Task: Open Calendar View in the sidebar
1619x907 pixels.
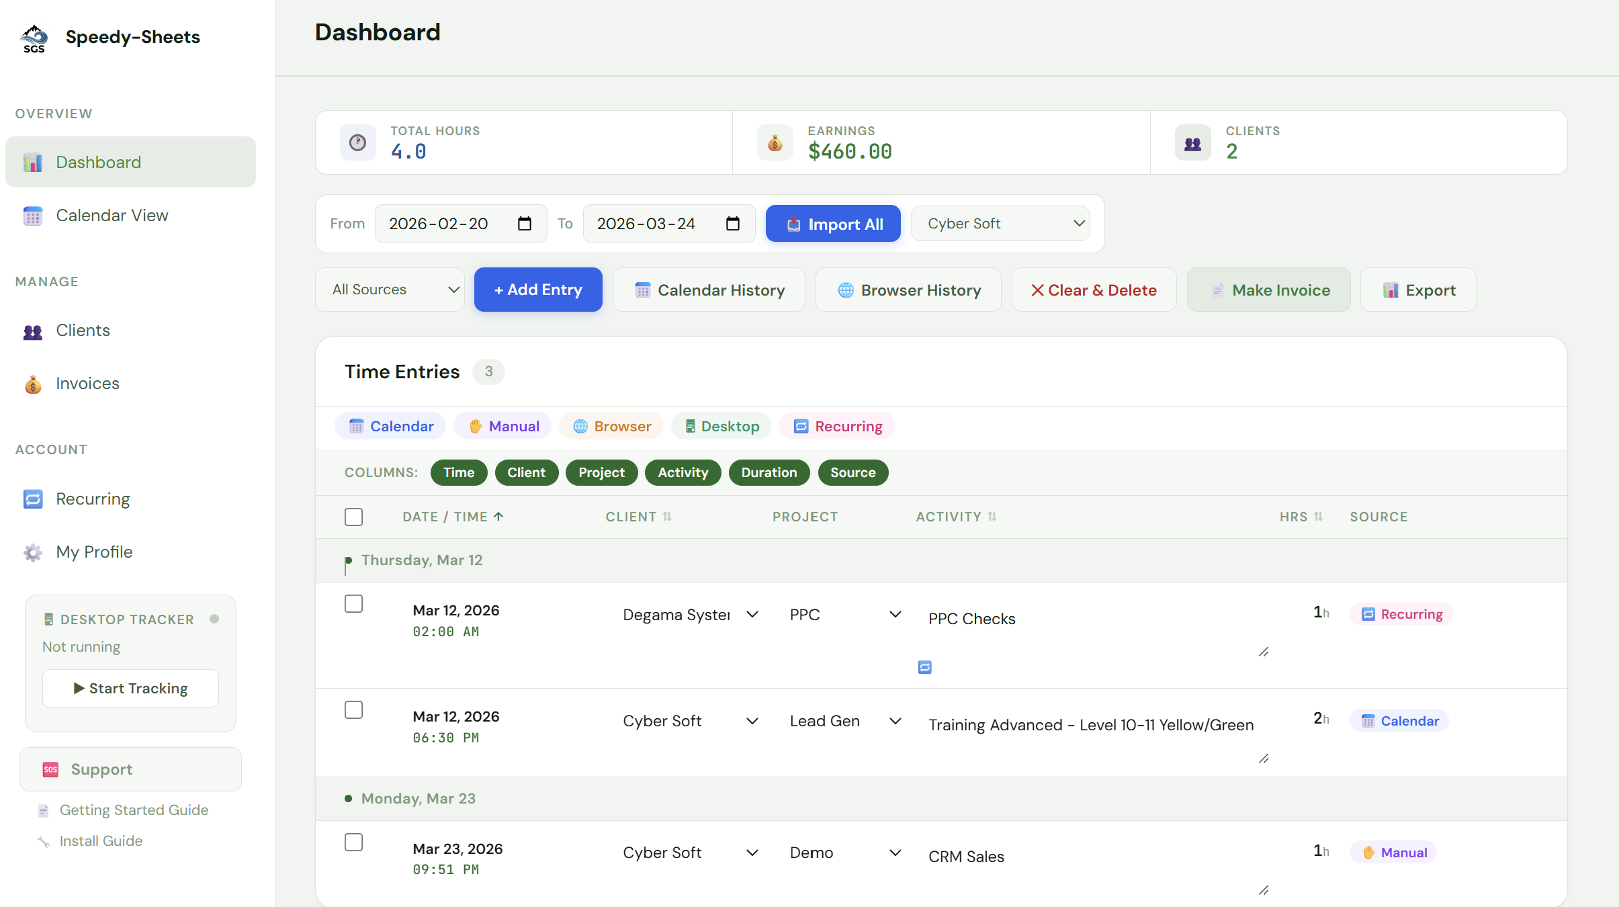Action: (112, 215)
